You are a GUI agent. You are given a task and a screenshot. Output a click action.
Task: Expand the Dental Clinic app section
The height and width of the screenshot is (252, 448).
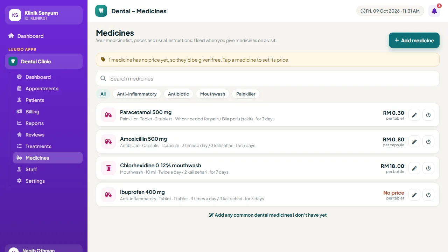pos(44,61)
